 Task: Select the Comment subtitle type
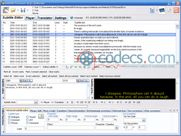14,120
